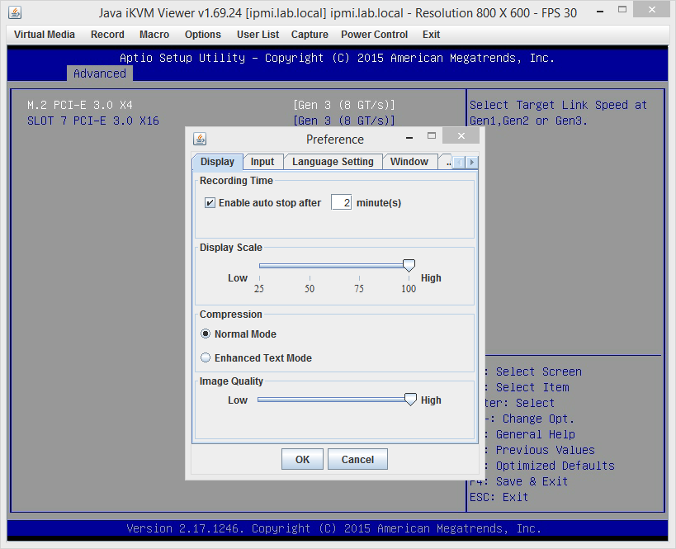Click the SLOT 7 link speed value Gen 3
Screen dimensions: 676x549
344,121
